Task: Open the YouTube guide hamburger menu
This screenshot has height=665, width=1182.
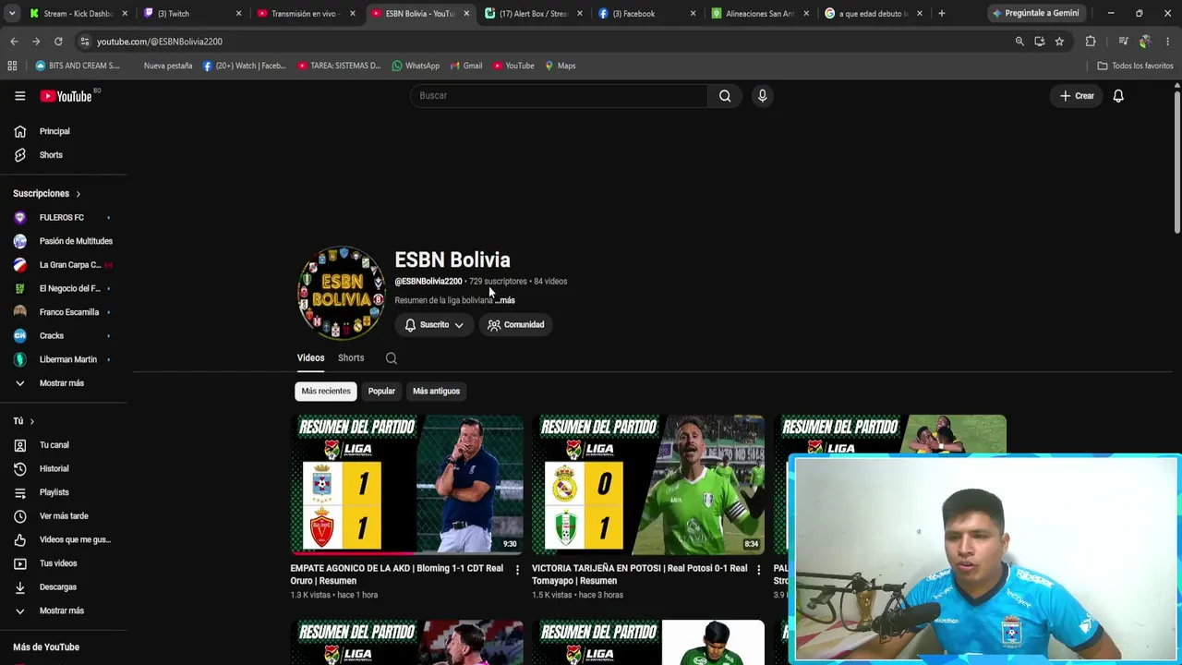Action: coord(19,96)
